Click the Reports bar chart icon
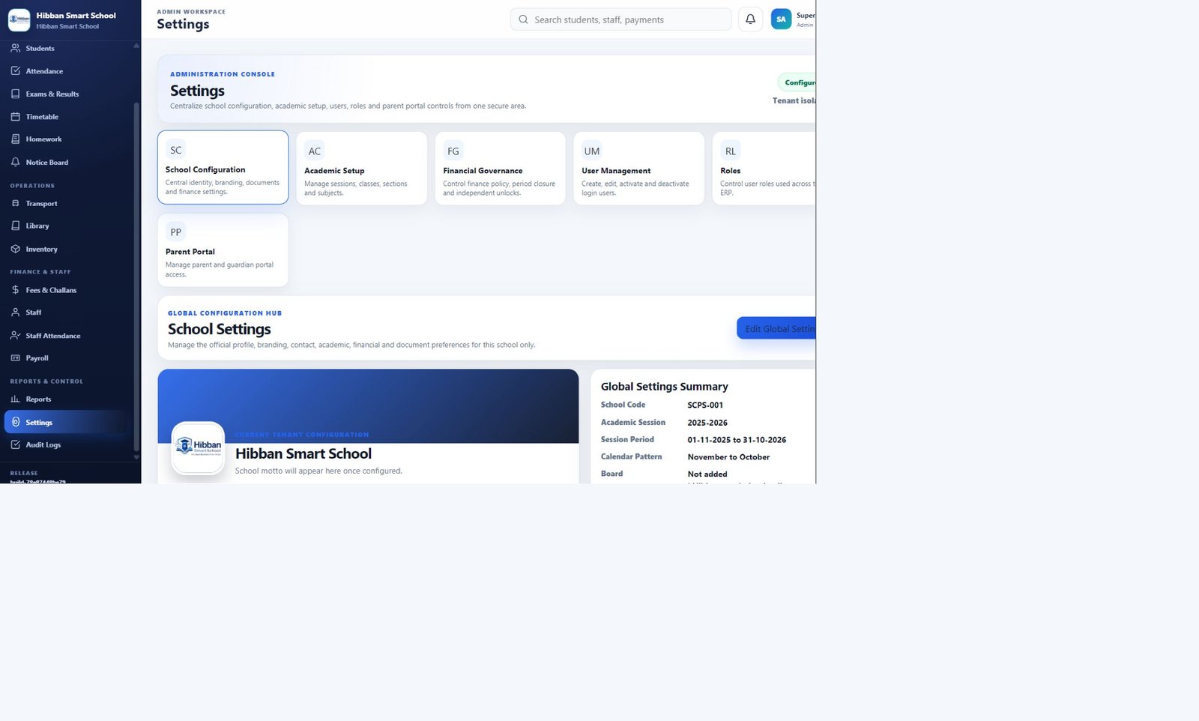1199x721 pixels. pos(15,399)
